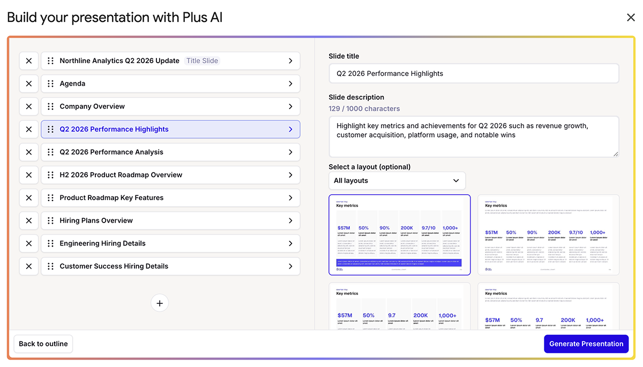The height and width of the screenshot is (367, 643).
Task: Delete Product Roadmap Key Features slide
Action: click(x=29, y=198)
